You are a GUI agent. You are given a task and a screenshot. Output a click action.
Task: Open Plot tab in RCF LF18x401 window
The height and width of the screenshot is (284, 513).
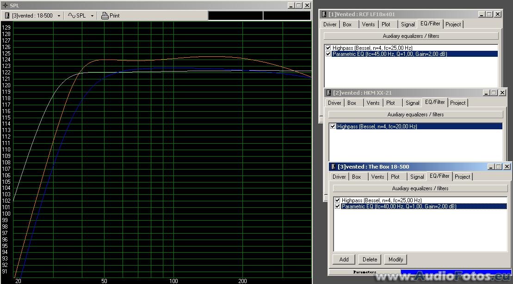[x=386, y=24]
